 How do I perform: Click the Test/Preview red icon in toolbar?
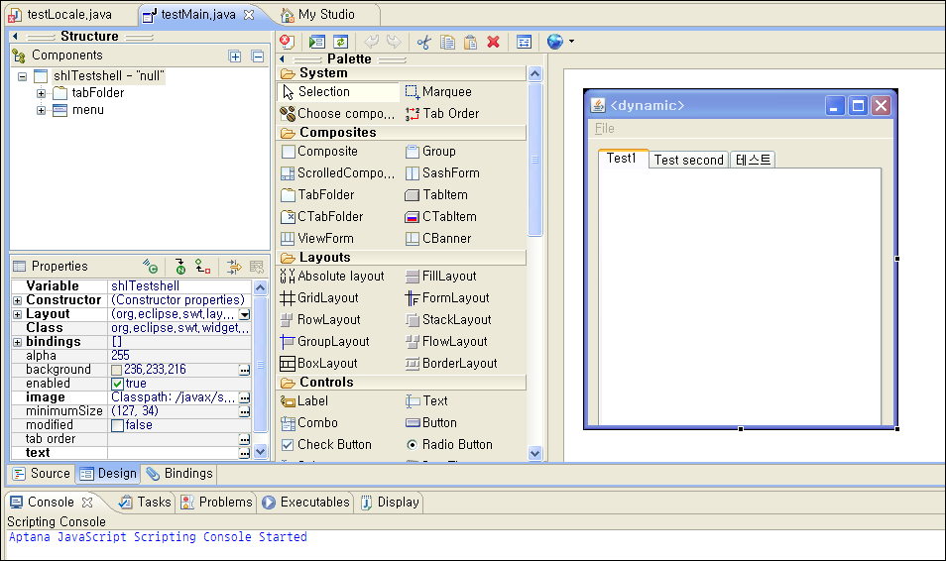288,42
